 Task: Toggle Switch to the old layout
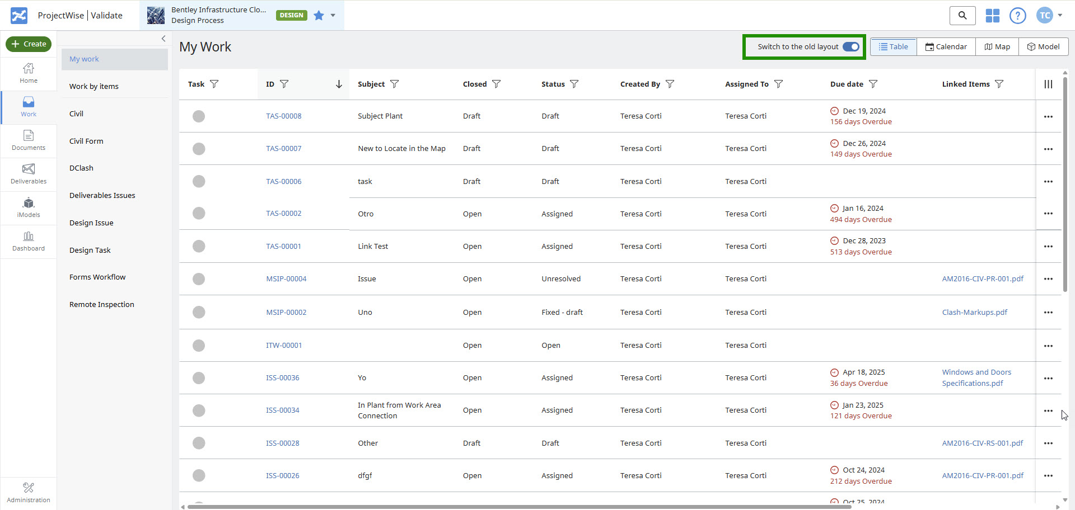click(x=850, y=47)
